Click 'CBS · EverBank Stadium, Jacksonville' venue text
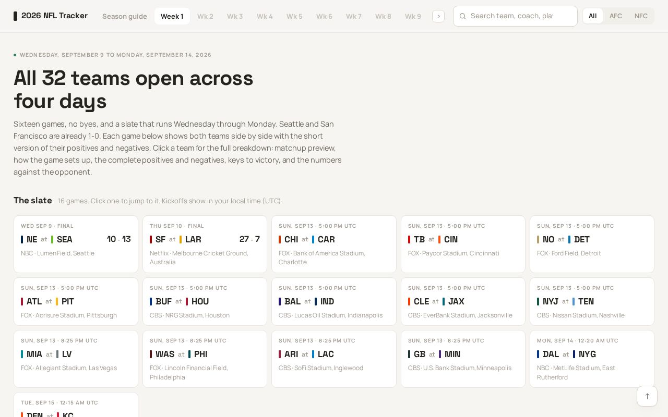Image resolution: width=668 pixels, height=417 pixels. (460, 315)
